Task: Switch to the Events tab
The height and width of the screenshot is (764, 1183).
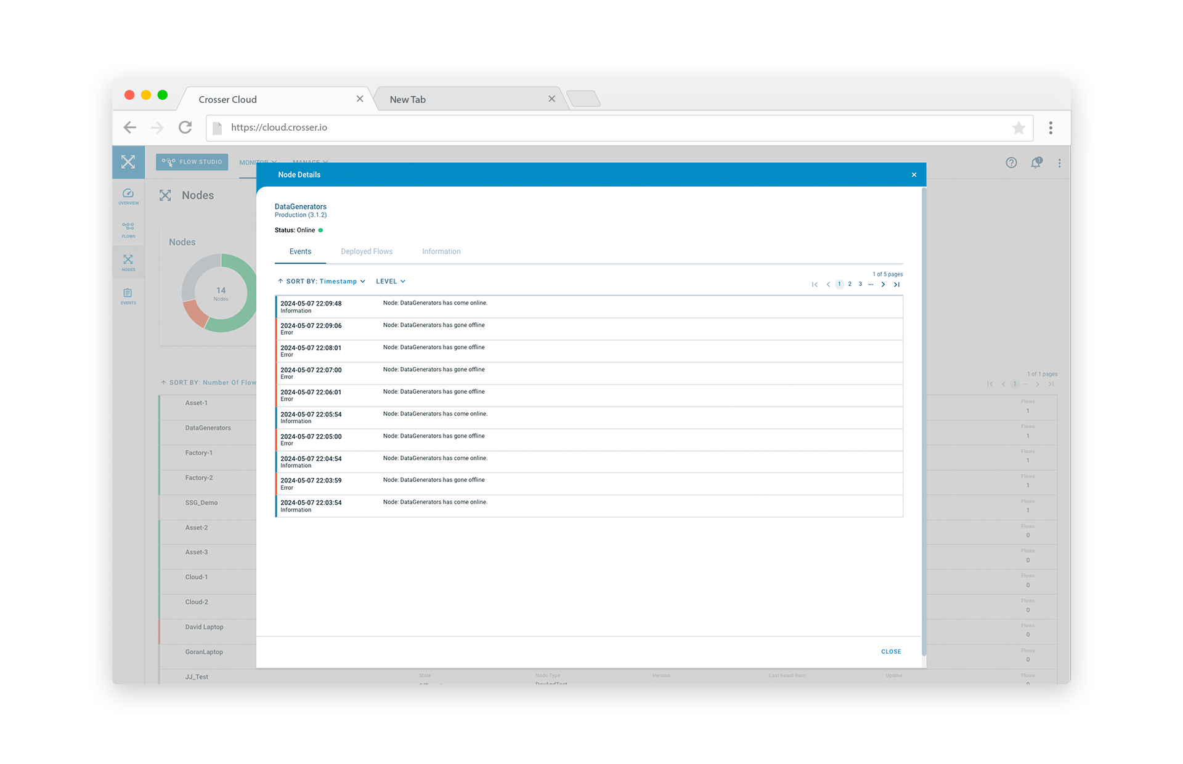Action: pyautogui.click(x=300, y=251)
